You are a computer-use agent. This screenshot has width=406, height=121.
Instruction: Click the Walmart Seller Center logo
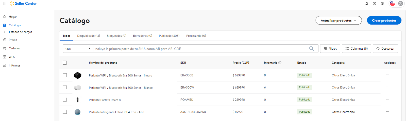23,4
